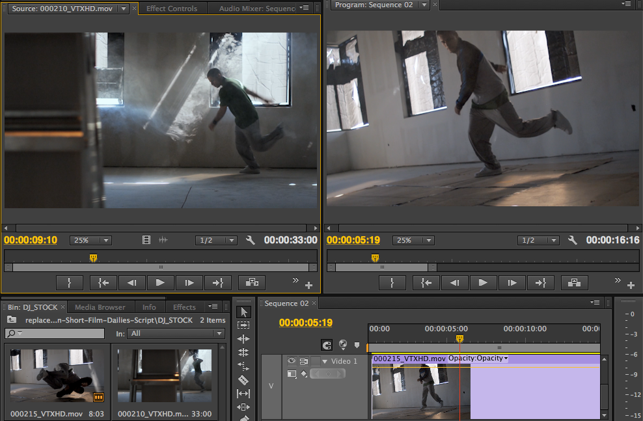643x421 pixels.
Task: Go to Out point in Program monitor
Action: [x=540, y=282]
